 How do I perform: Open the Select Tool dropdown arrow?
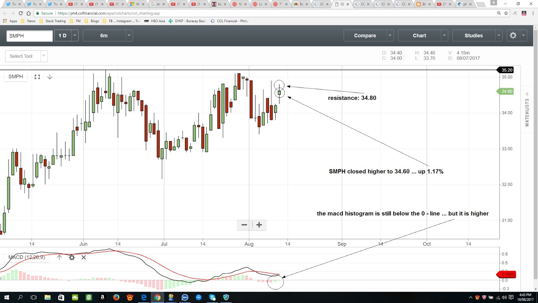[x=44, y=56]
